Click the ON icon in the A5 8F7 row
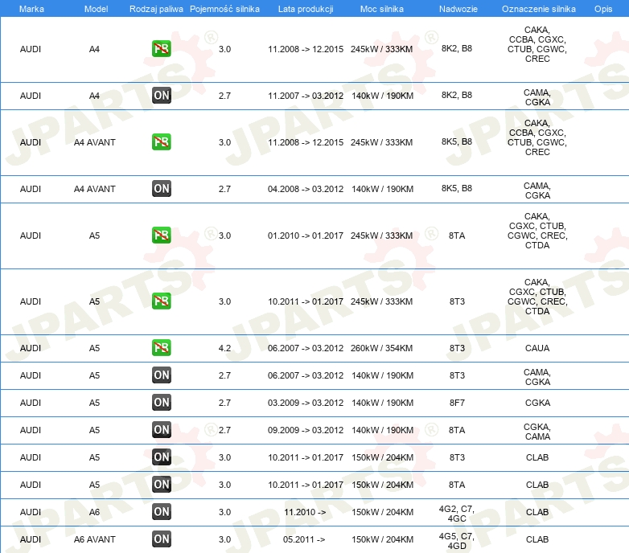Image resolution: width=629 pixels, height=553 pixels. [162, 403]
